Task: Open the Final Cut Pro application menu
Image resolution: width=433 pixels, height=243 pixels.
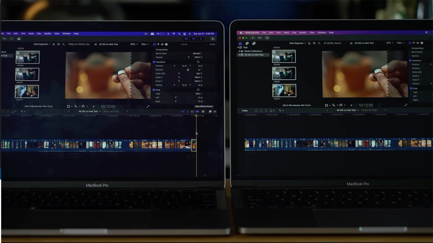Action: click(252, 33)
